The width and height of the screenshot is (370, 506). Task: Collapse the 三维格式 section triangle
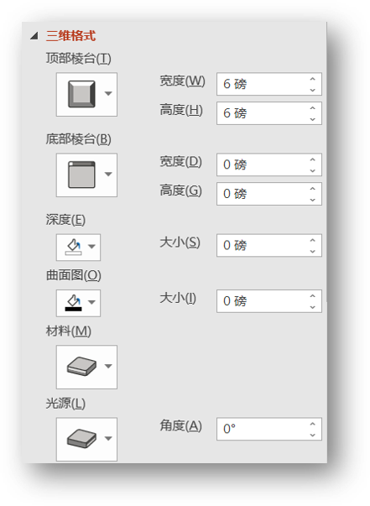[x=34, y=36]
